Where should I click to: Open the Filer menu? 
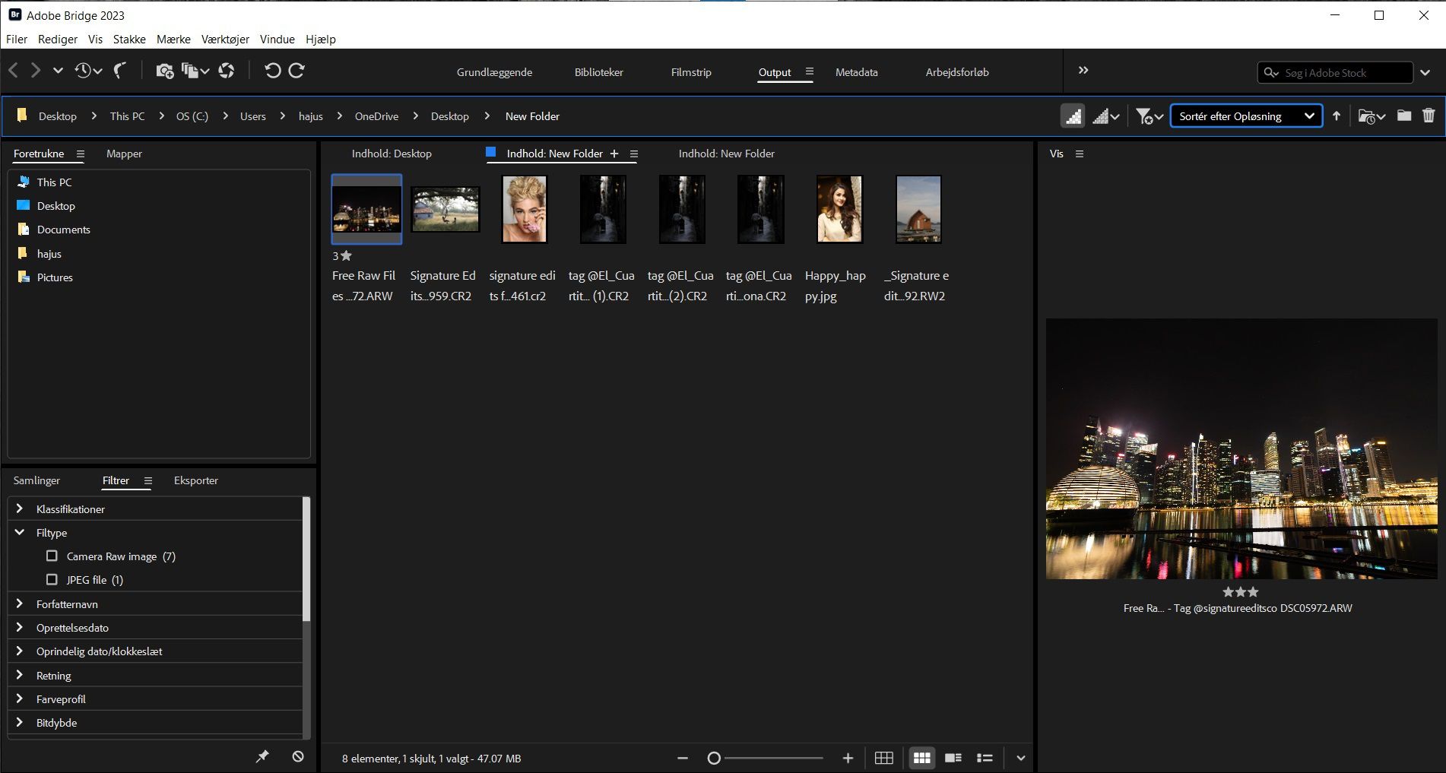point(16,39)
